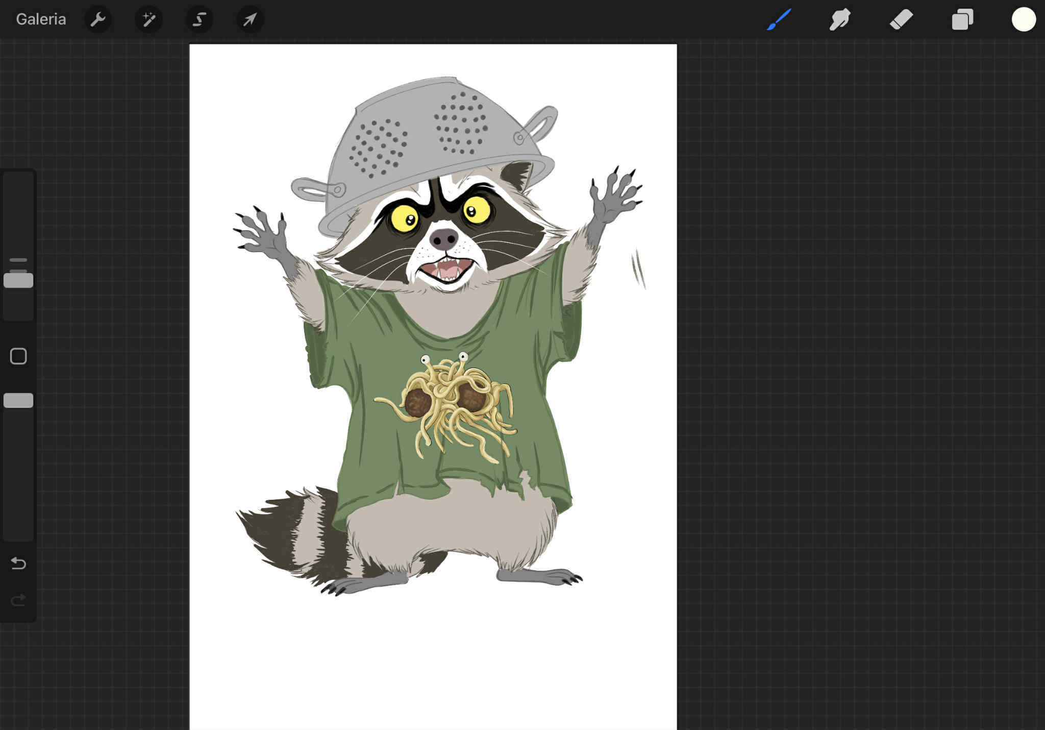Click the saved size notch above size slider
The image size is (1045, 730).
[x=18, y=260]
